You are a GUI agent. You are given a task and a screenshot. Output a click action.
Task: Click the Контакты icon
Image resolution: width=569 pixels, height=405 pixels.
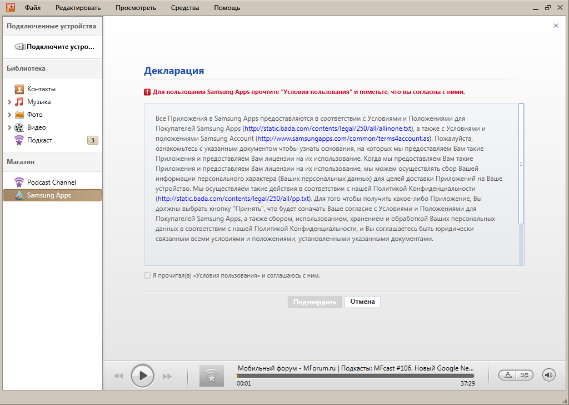(19, 89)
